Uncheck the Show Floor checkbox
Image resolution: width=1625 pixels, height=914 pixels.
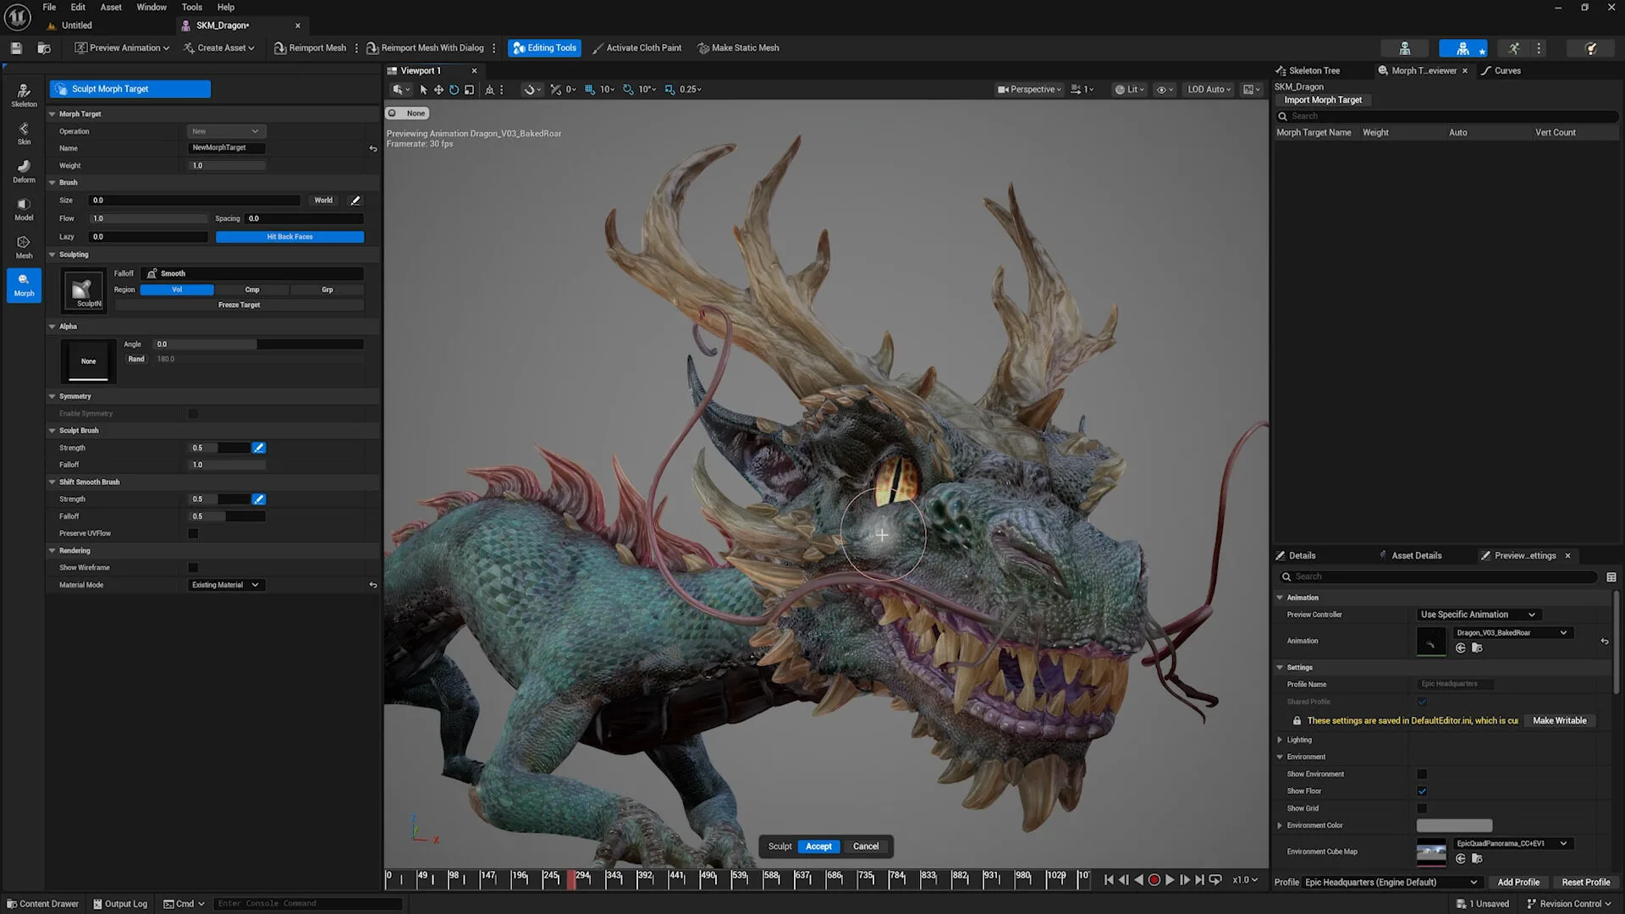point(1422,791)
